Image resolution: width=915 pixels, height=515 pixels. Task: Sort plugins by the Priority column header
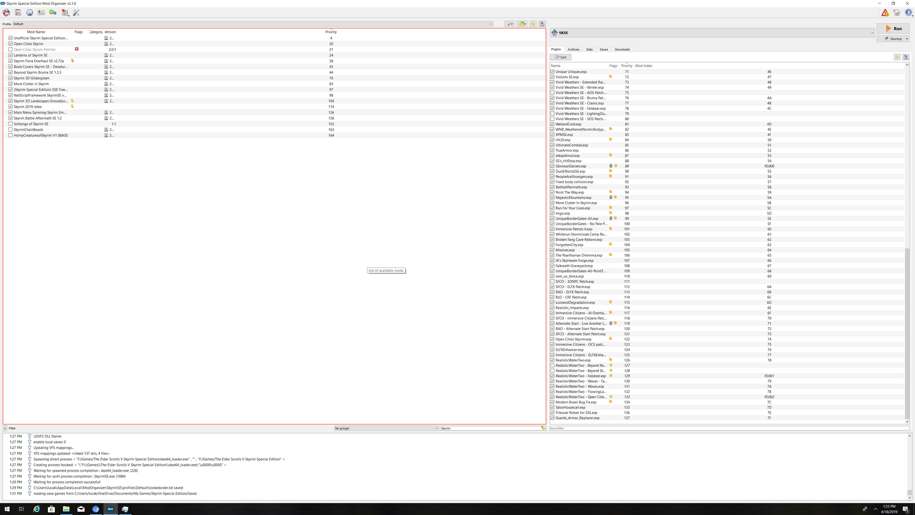(x=627, y=66)
